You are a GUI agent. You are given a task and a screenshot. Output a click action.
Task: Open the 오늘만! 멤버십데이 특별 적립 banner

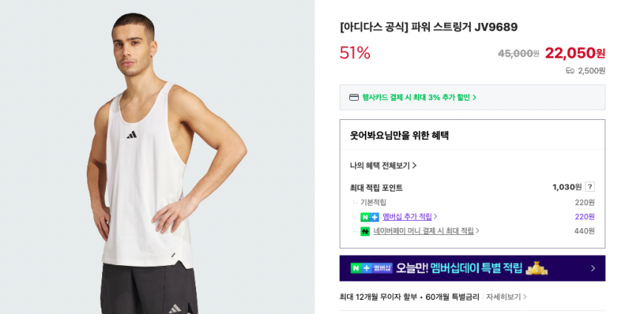[472, 268]
